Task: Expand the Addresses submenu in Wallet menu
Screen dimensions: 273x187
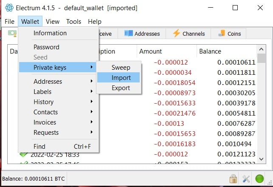Action: (59, 82)
